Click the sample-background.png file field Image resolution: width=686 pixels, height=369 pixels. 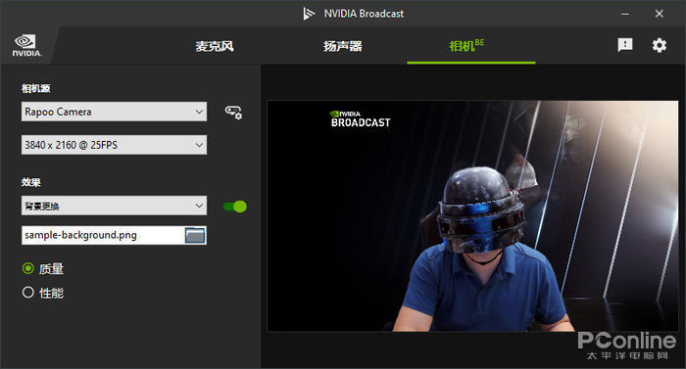click(x=103, y=235)
